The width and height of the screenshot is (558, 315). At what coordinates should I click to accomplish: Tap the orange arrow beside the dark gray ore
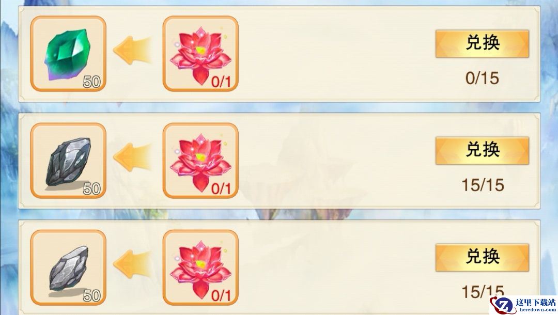click(132, 157)
